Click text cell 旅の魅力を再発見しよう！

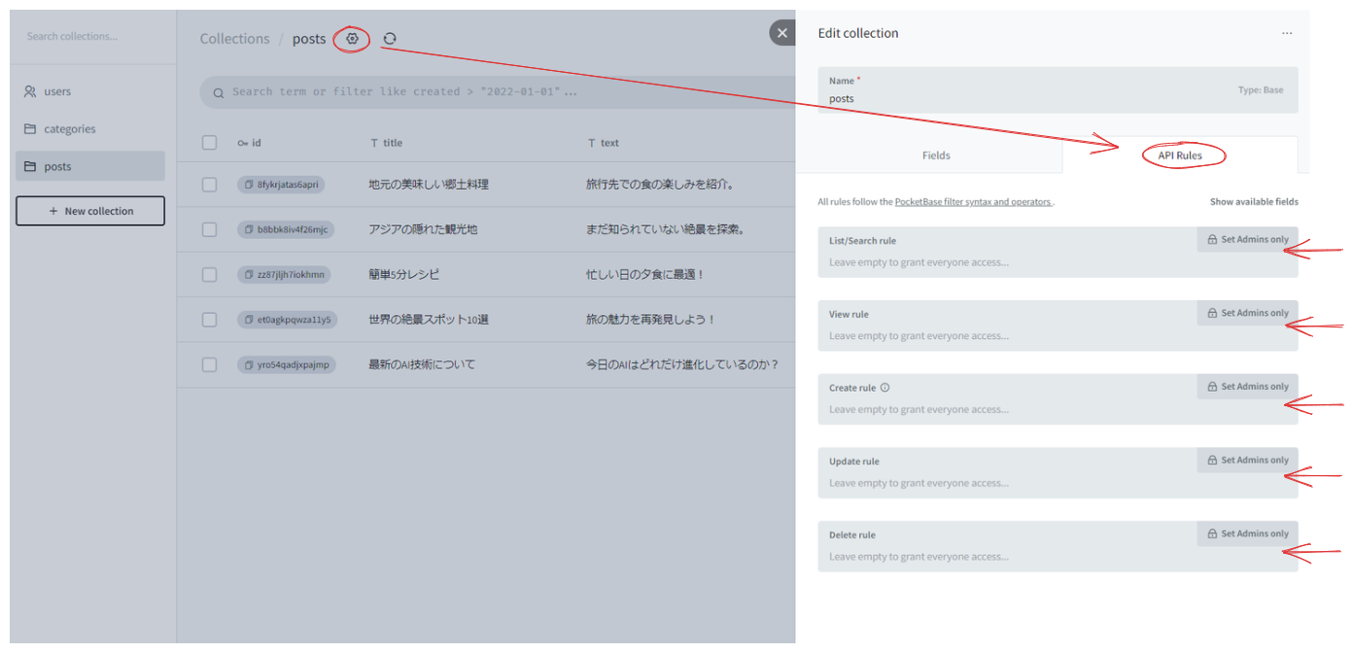[x=650, y=320]
